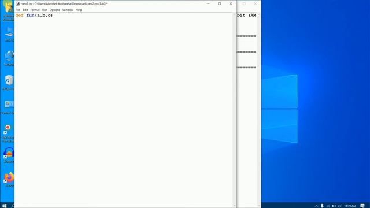Image resolution: width=370 pixels, height=208 pixels.
Task: Open the Windows Start menu
Action: point(4,206)
